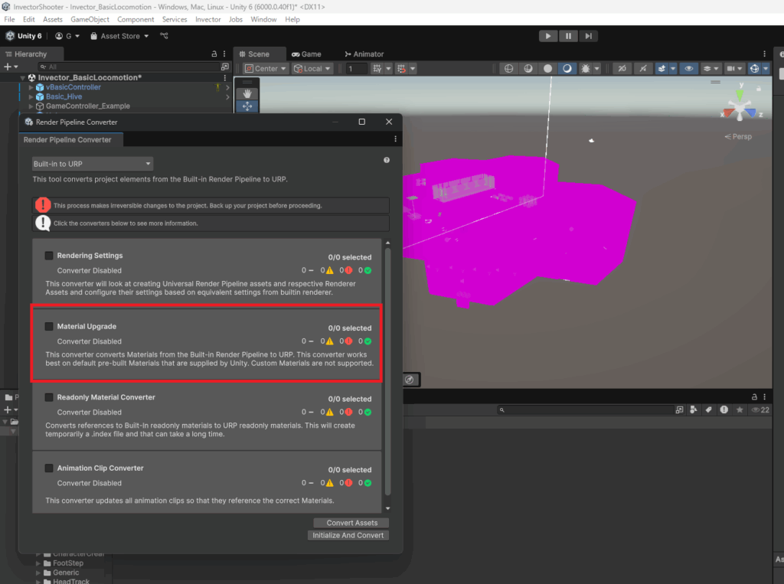Click the Step frame button
This screenshot has width=784, height=584.
(x=589, y=36)
